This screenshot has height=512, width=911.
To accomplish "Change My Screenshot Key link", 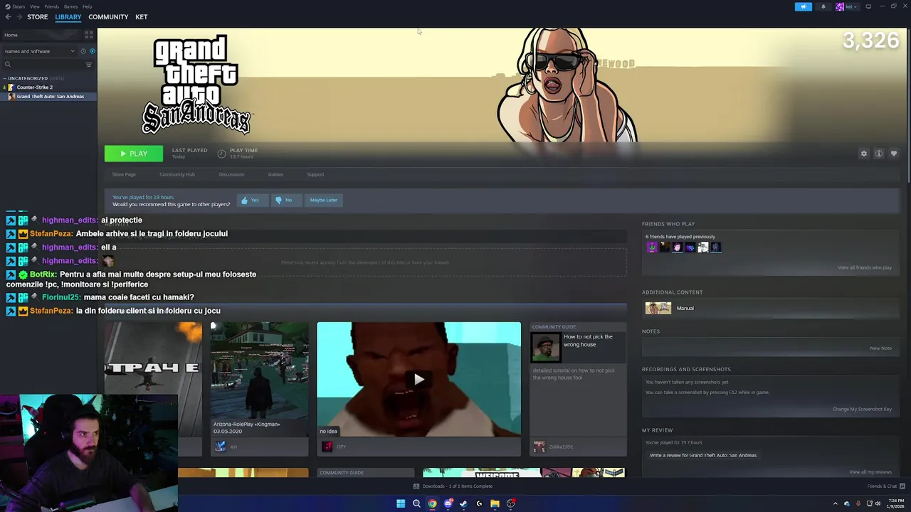I will point(862,409).
